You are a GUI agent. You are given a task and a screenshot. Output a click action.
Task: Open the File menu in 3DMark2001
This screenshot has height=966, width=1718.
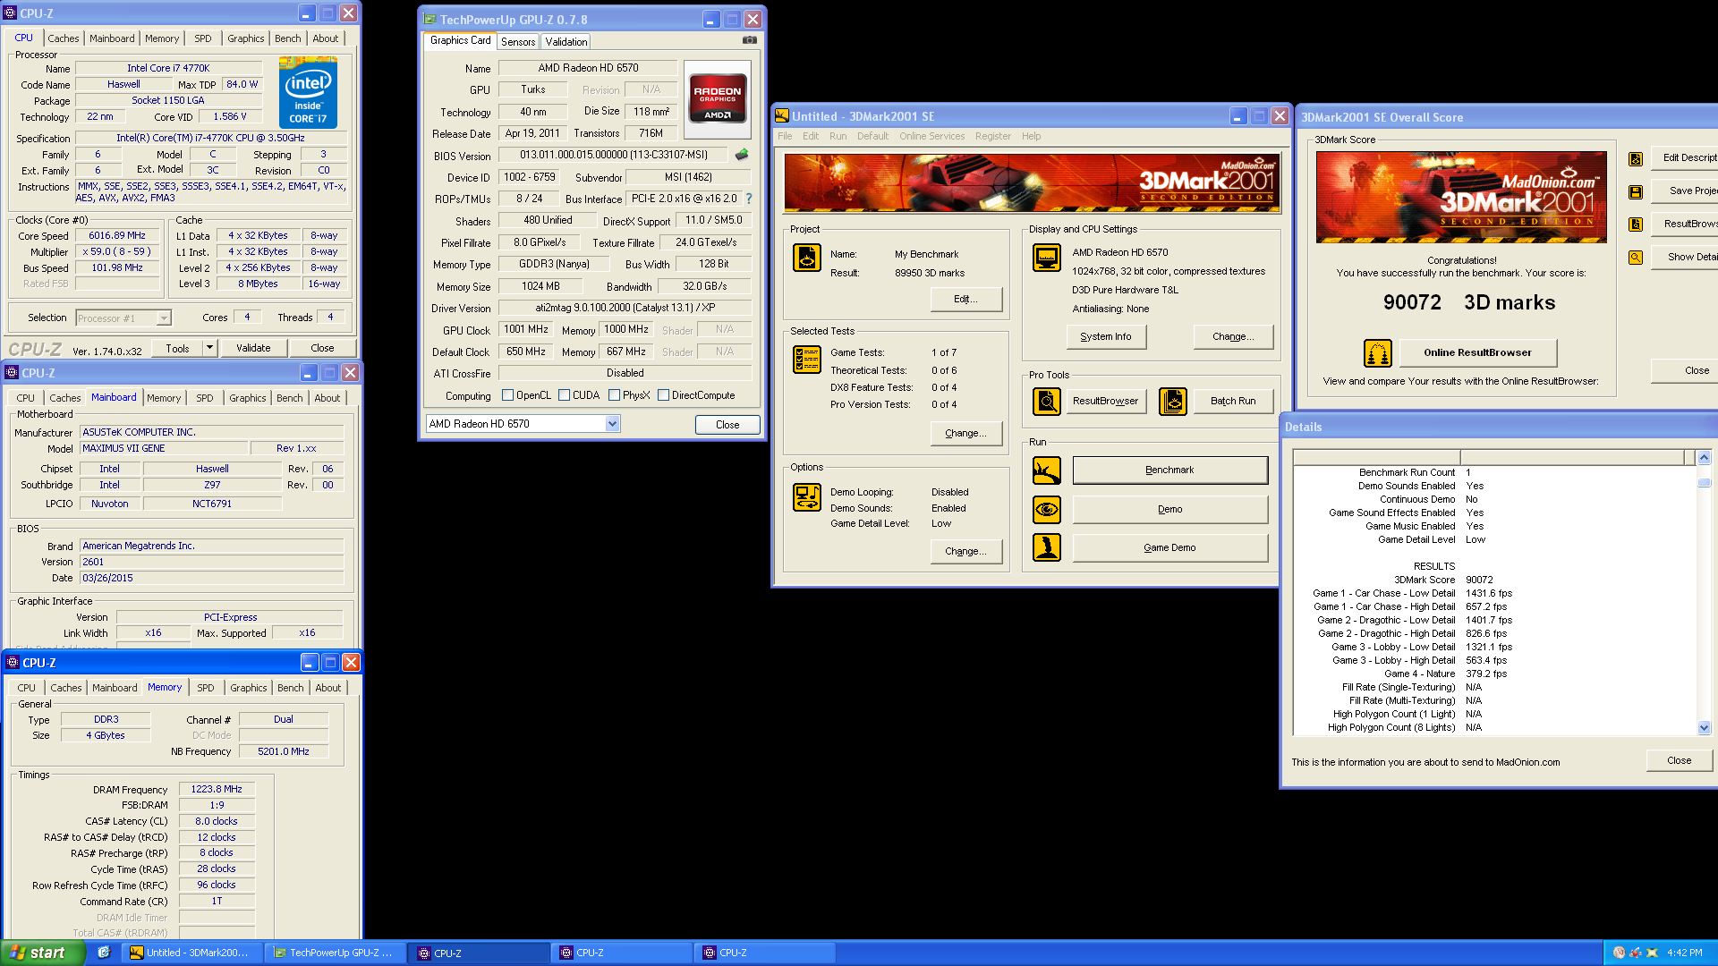(x=785, y=136)
